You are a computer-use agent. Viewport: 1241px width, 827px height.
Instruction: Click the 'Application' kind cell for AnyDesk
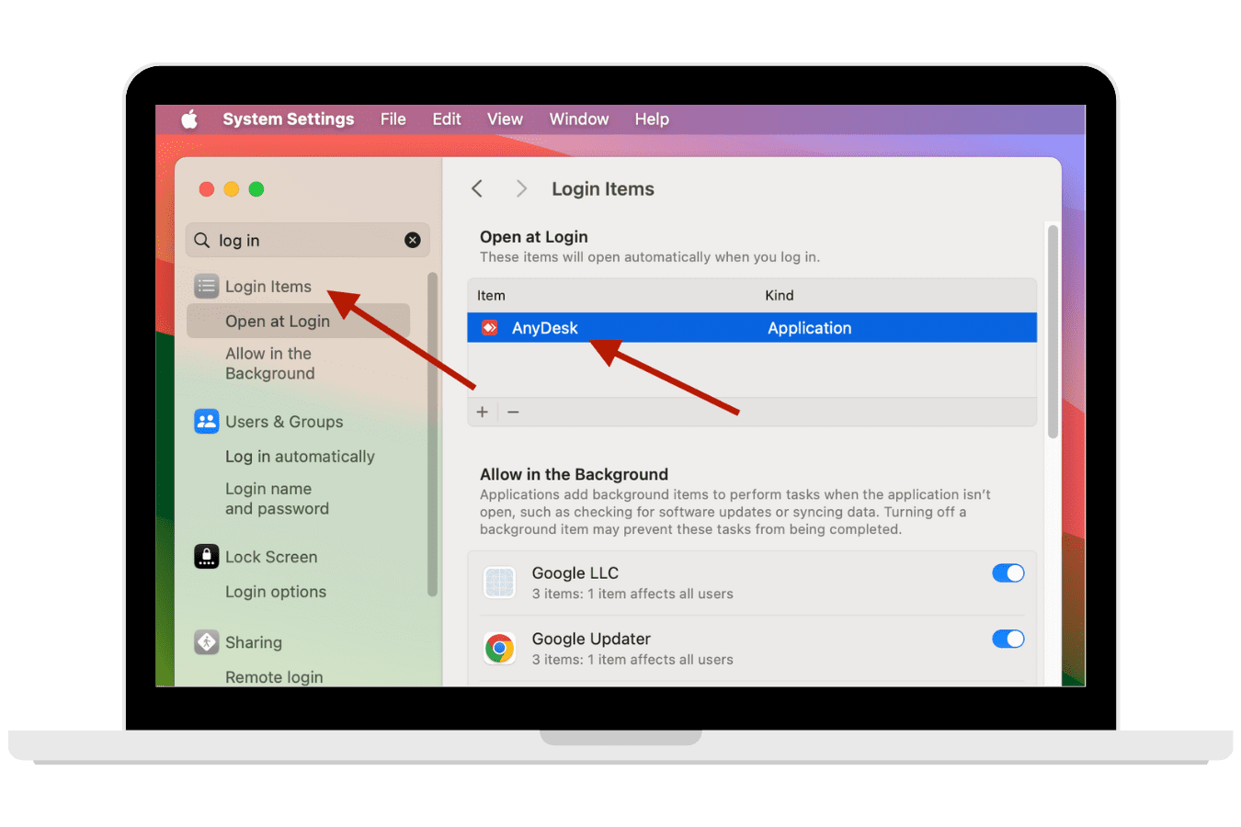point(810,328)
